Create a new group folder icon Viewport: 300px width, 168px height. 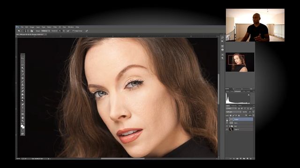(244, 159)
